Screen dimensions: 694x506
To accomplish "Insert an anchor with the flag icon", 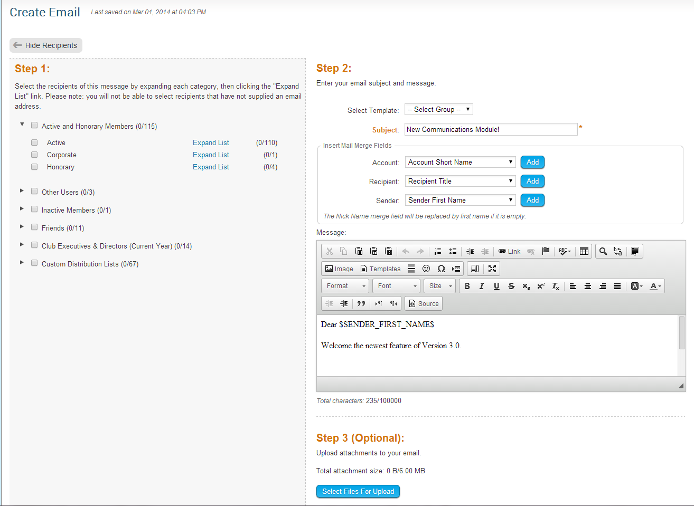I will (x=546, y=251).
